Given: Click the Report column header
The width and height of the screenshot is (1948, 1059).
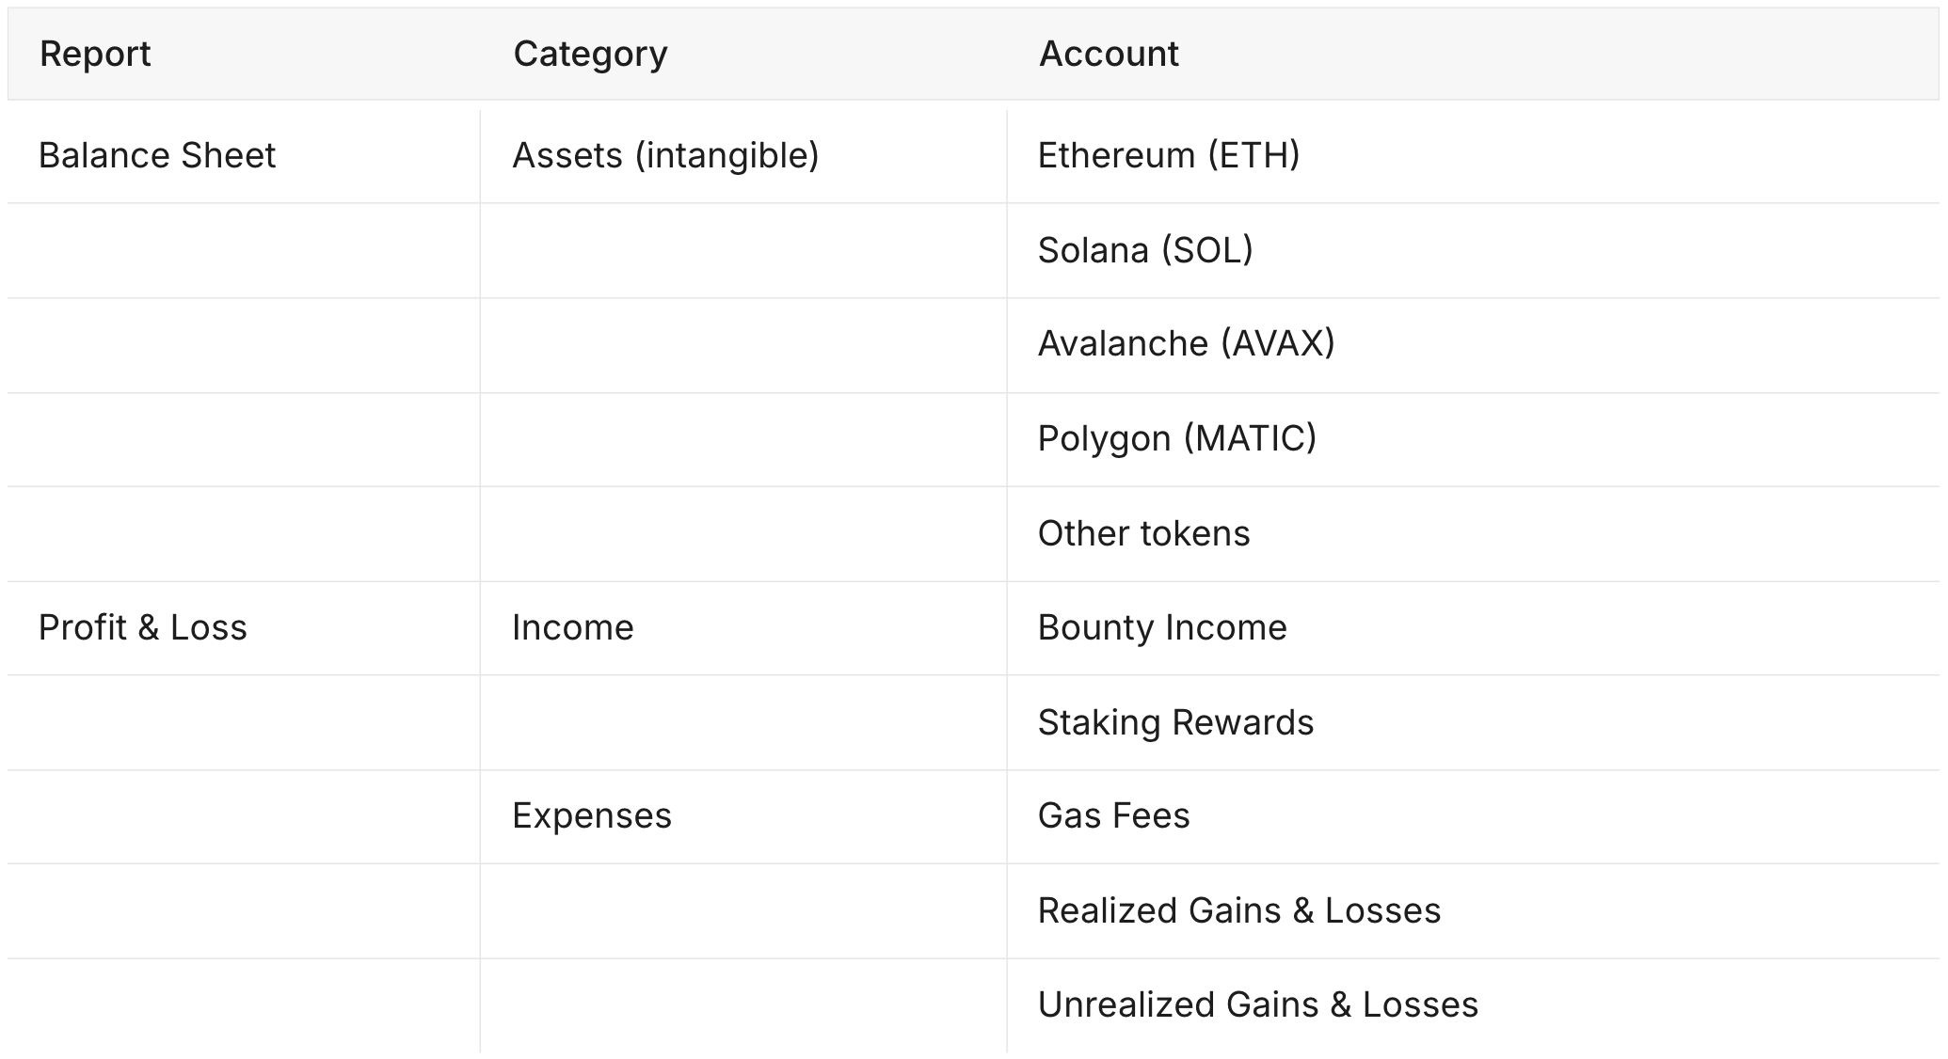Looking at the screenshot, I should point(95,55).
